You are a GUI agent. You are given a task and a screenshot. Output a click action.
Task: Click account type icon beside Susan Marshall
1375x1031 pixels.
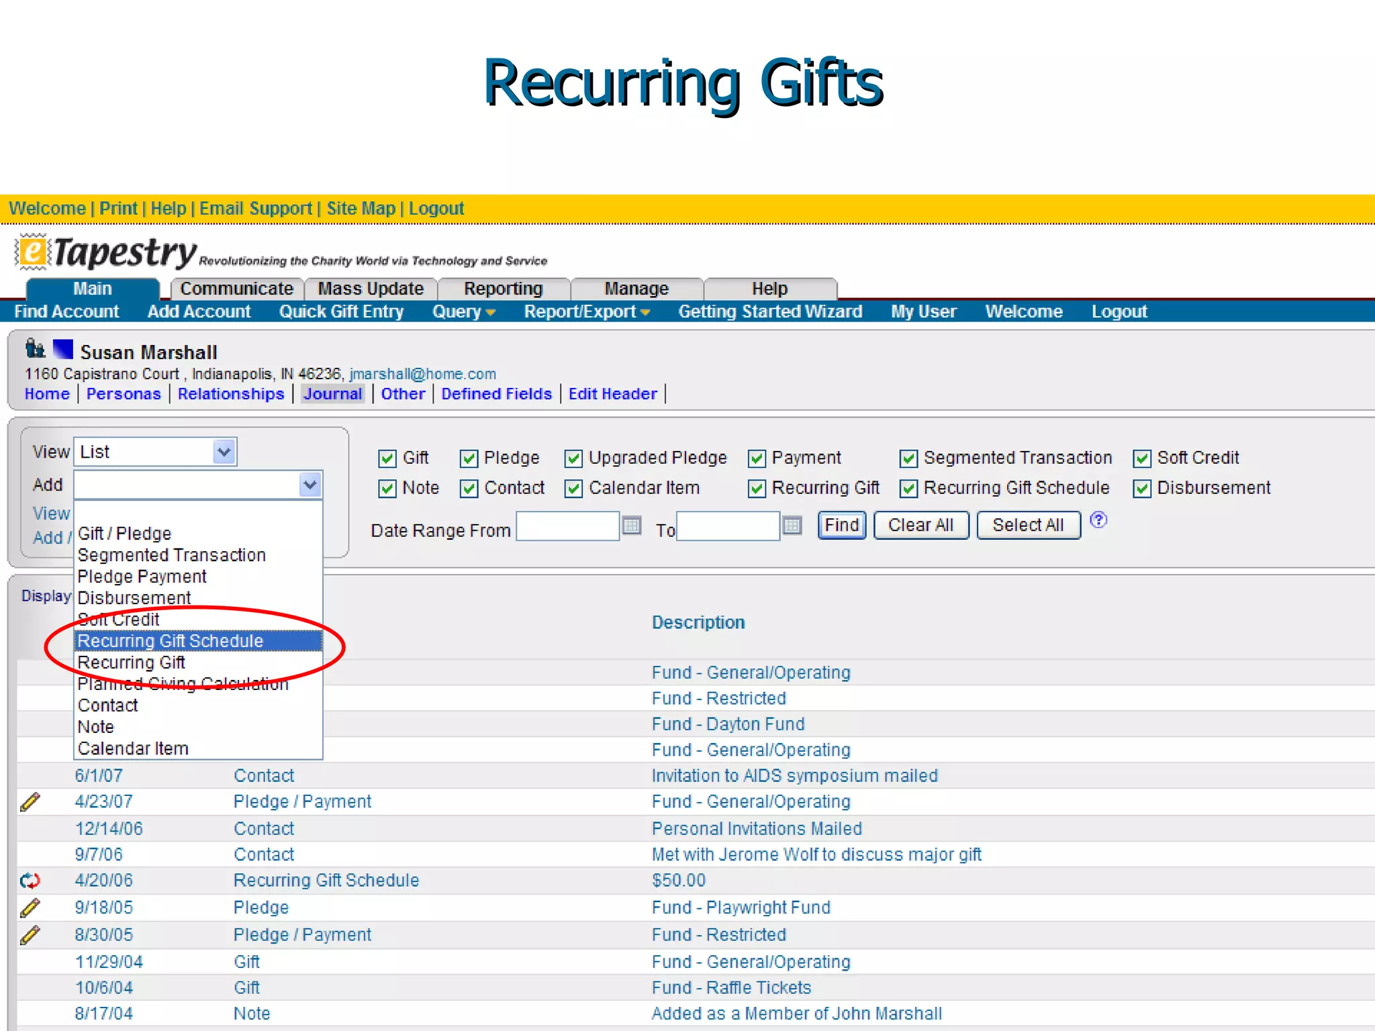35,349
